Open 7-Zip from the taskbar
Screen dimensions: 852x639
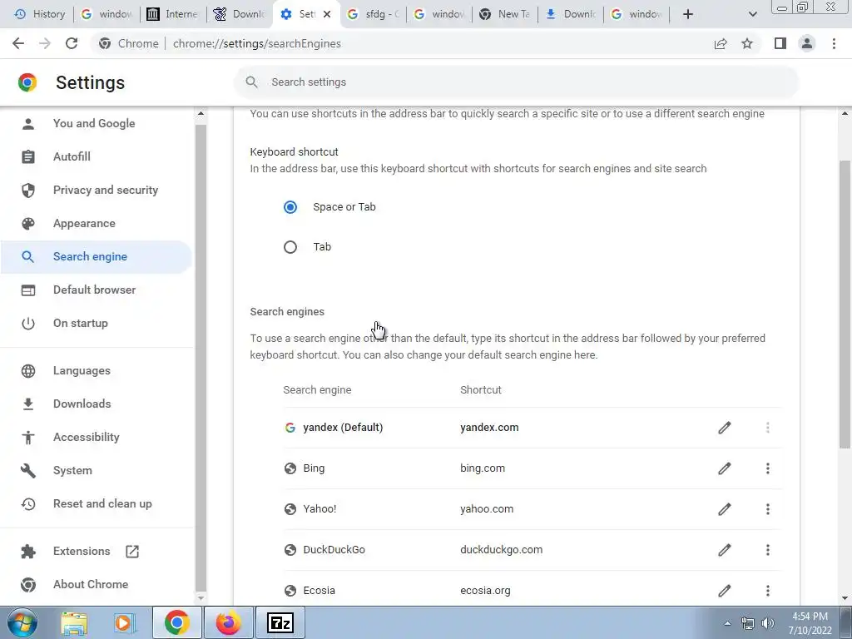click(x=280, y=622)
